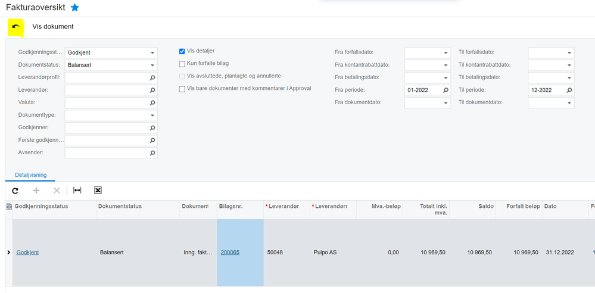595x293 pixels.
Task: Sort by Saldo column header
Action: (472, 210)
